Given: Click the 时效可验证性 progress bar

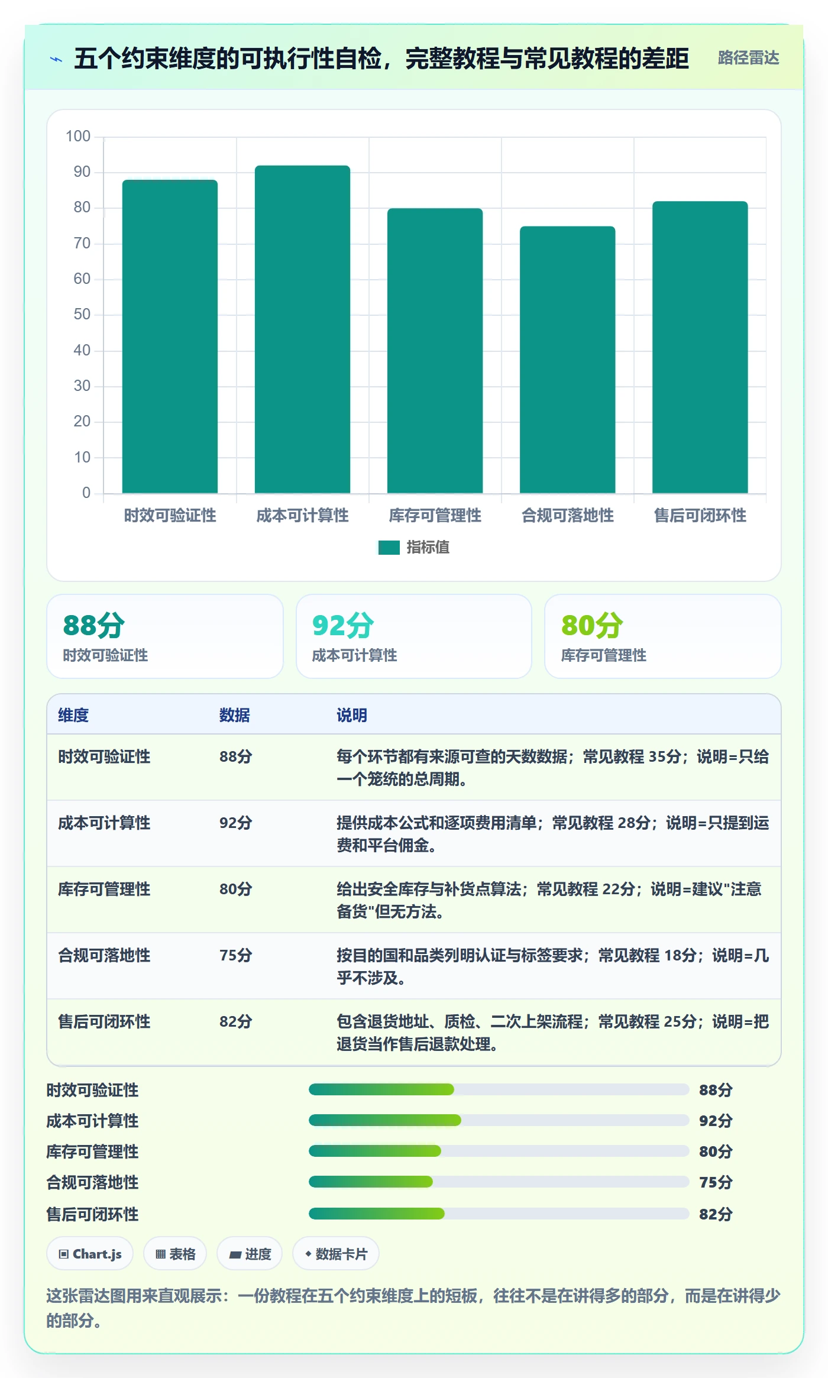Looking at the screenshot, I should click(499, 1089).
